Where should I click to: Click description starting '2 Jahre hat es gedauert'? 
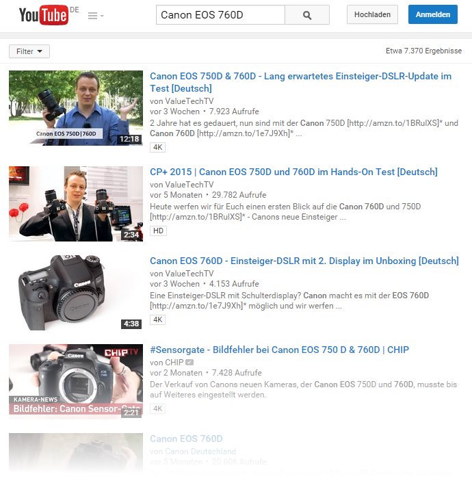(x=304, y=128)
